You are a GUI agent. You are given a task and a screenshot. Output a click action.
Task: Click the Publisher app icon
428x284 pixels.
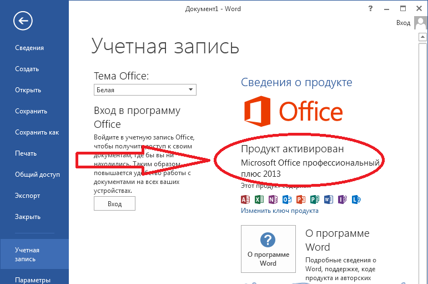[315, 200]
